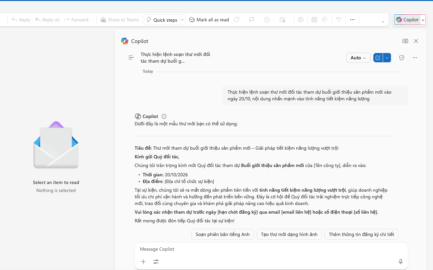Click the Viva Insights icon in toolbar

point(324,20)
